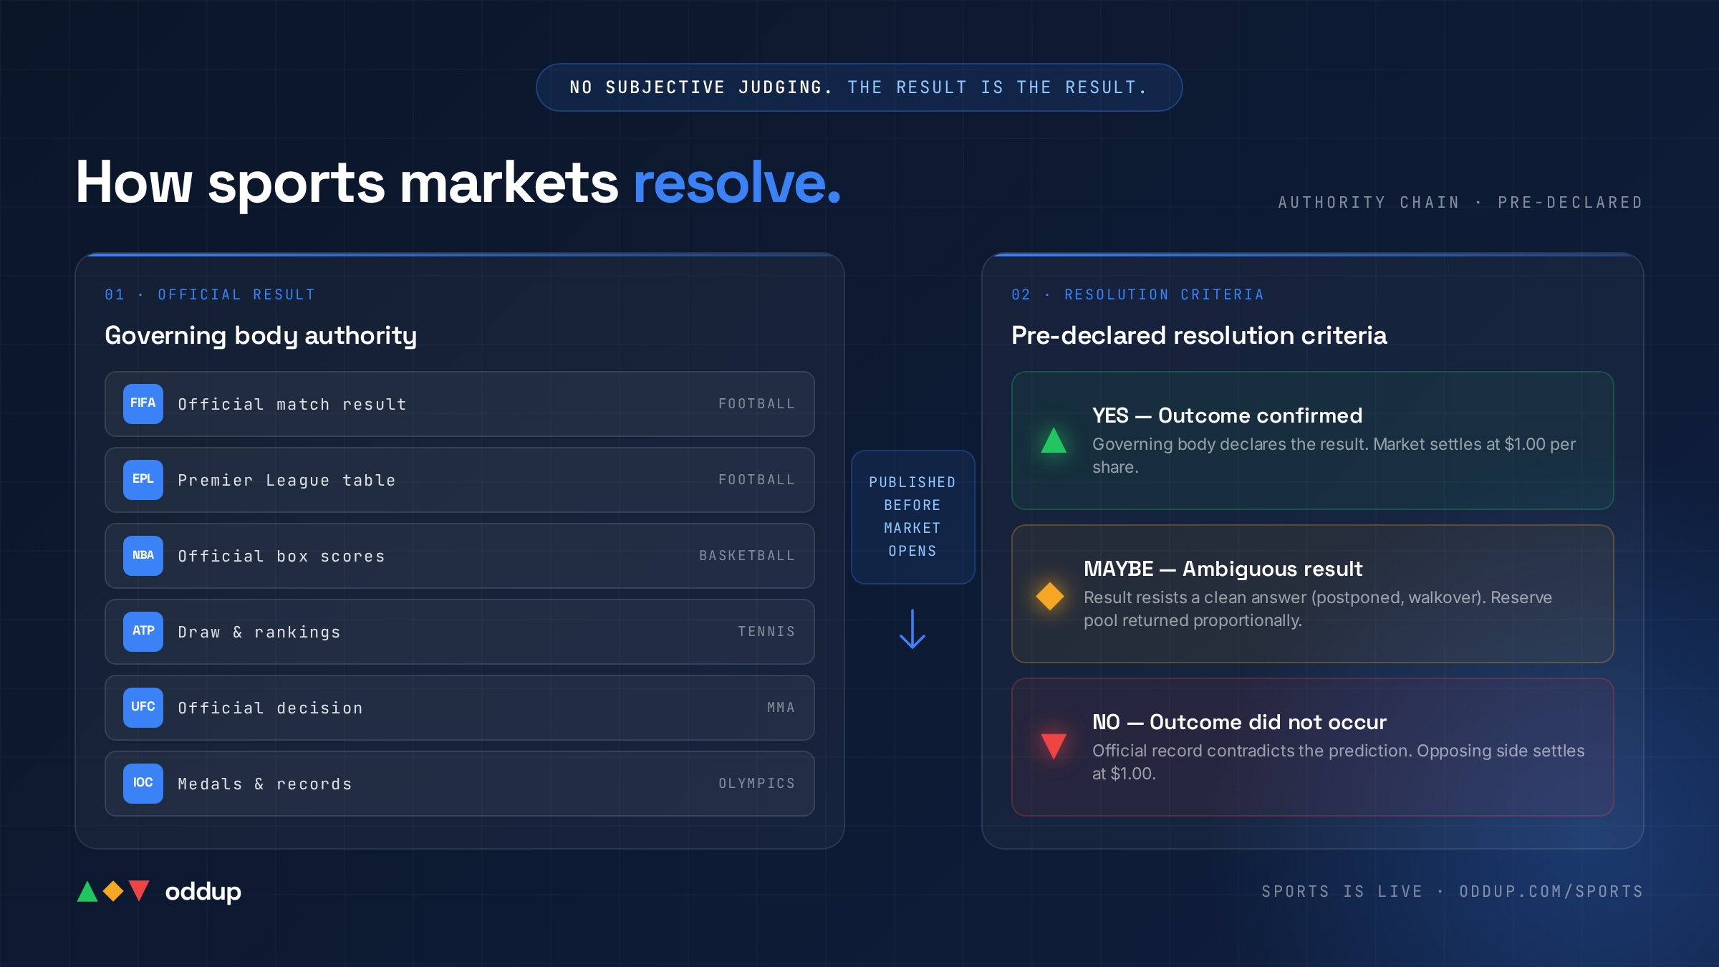Select the 'Official match result' row text
Viewport: 1719px width, 967px height.
pos(292,405)
